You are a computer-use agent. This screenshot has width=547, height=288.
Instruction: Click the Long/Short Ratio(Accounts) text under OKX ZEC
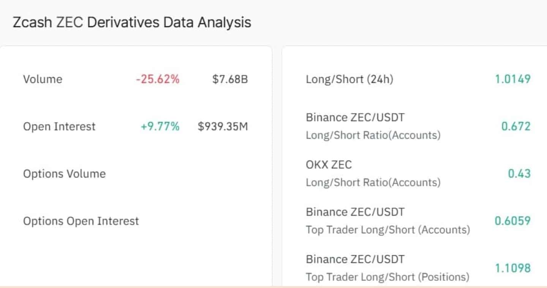[x=373, y=183]
